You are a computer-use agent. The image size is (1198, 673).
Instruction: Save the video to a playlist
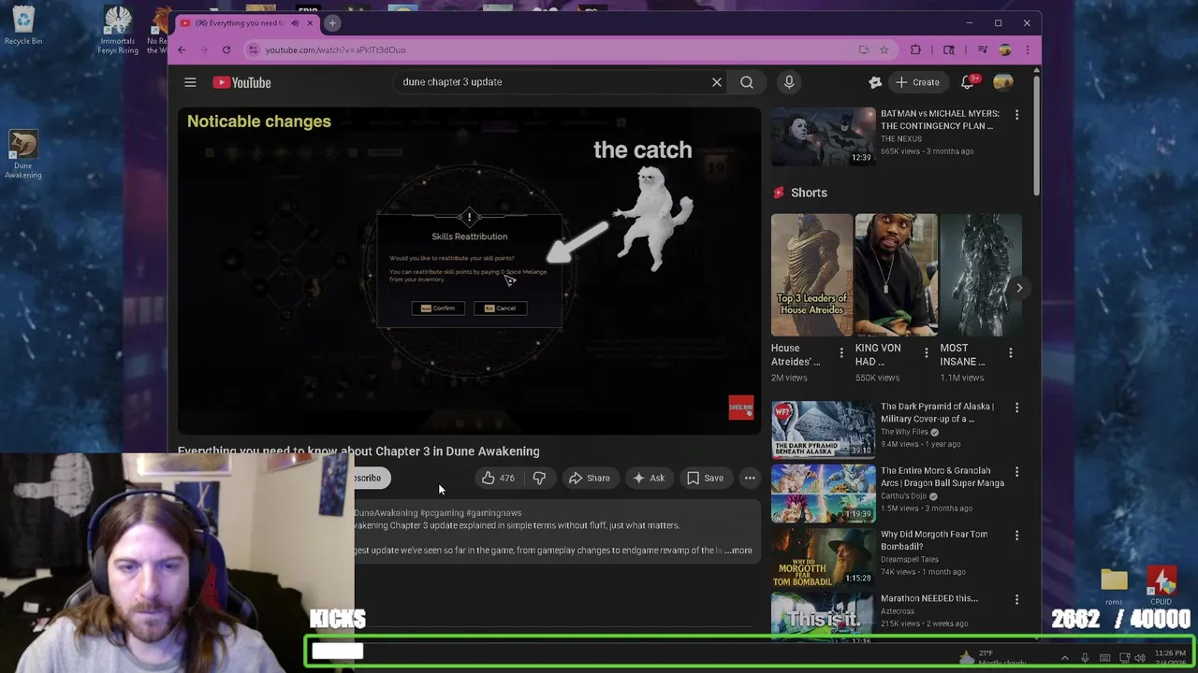pyautogui.click(x=705, y=478)
